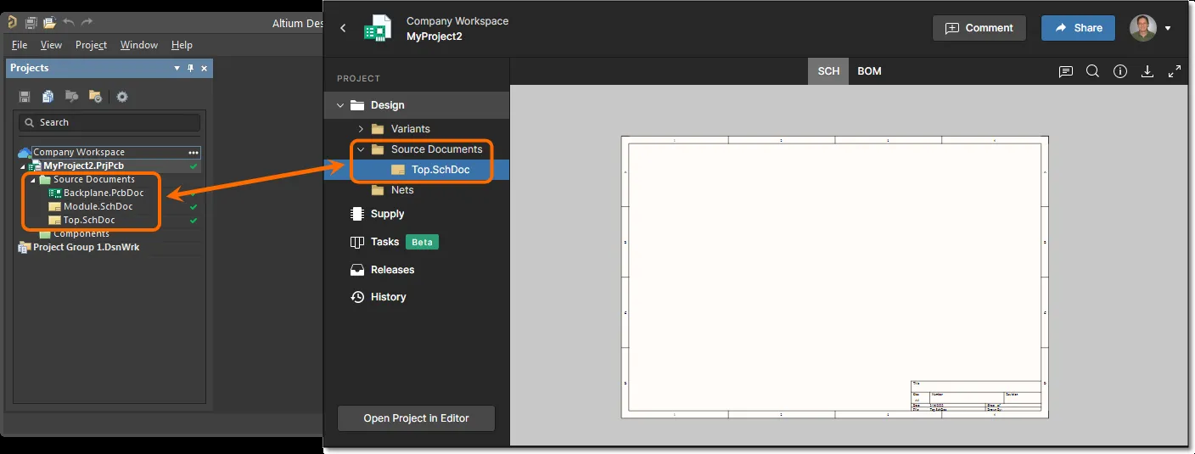Click the Save All icon in title bar
Image resolution: width=1195 pixels, height=454 pixels.
31,22
